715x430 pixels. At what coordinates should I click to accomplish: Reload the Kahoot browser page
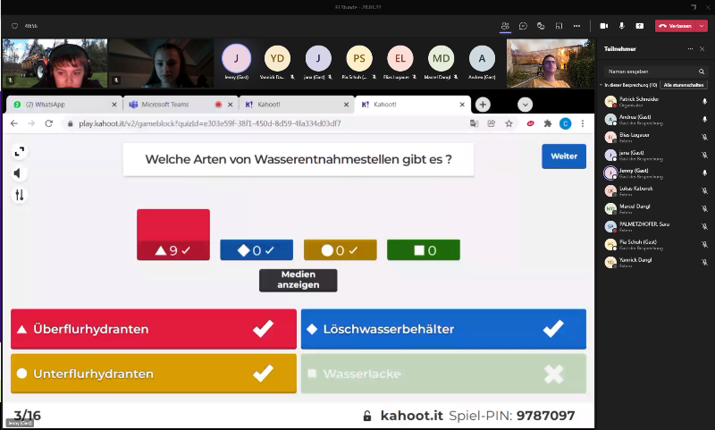click(48, 123)
